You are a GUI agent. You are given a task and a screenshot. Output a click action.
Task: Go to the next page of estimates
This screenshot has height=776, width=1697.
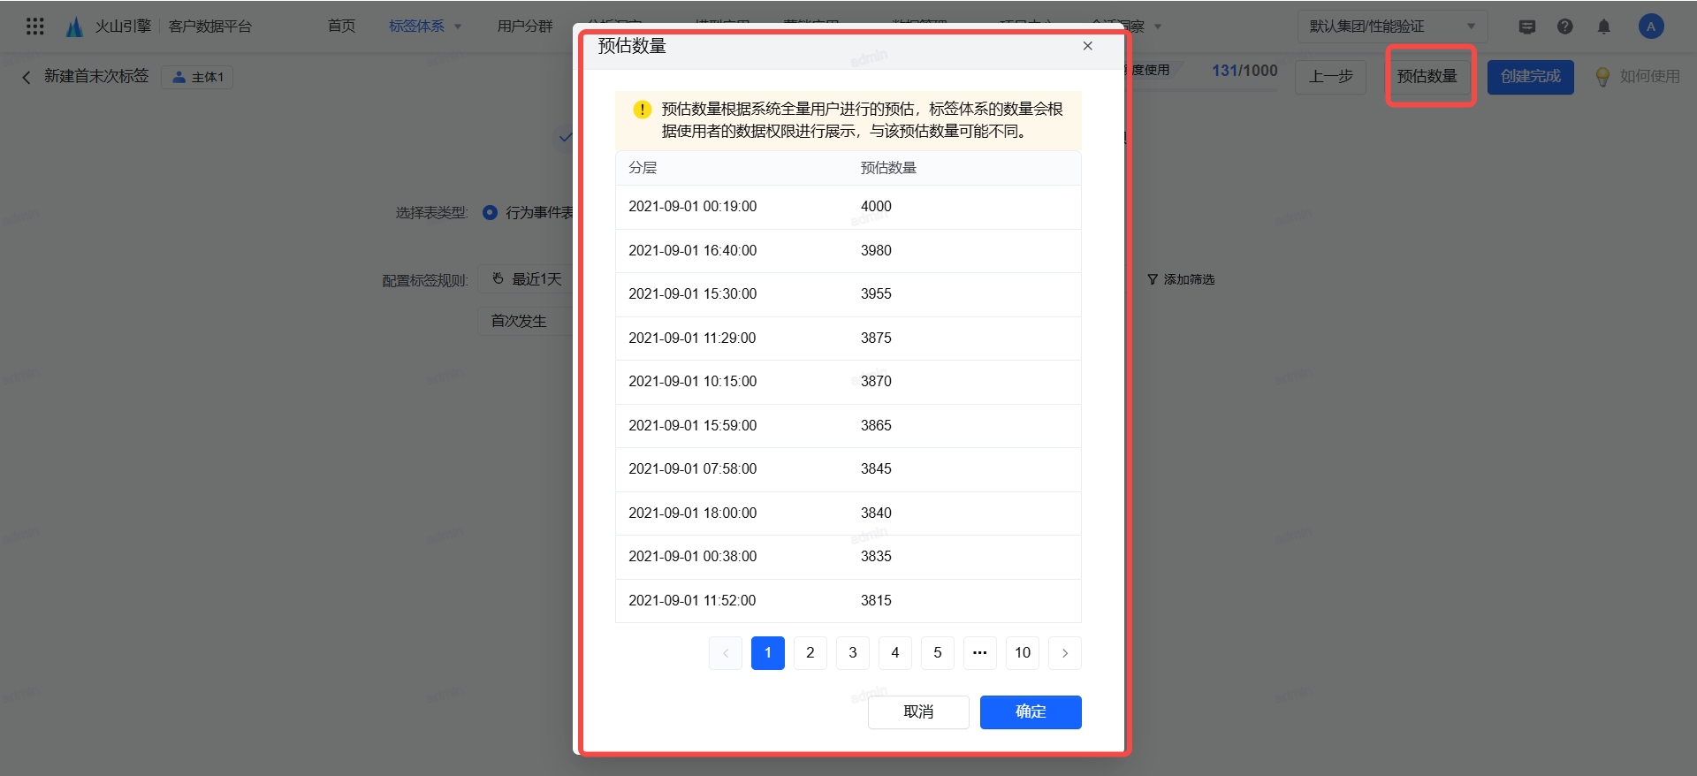[1065, 653]
